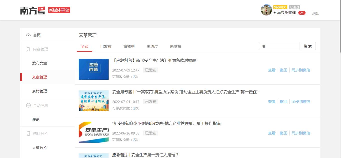
Task: Click 撤回 for the 一案双罚 article
Action: (x=283, y=102)
